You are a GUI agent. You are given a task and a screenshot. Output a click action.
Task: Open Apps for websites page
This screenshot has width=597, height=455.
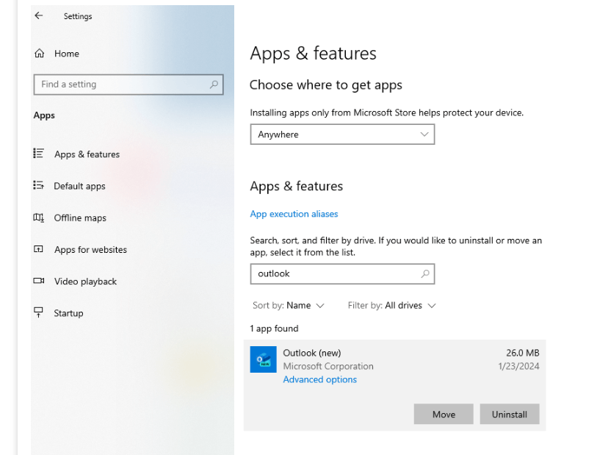(x=90, y=250)
